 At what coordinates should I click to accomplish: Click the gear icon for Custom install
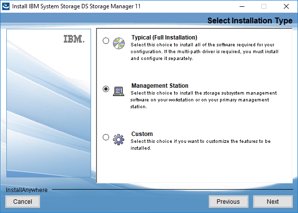(x=119, y=139)
